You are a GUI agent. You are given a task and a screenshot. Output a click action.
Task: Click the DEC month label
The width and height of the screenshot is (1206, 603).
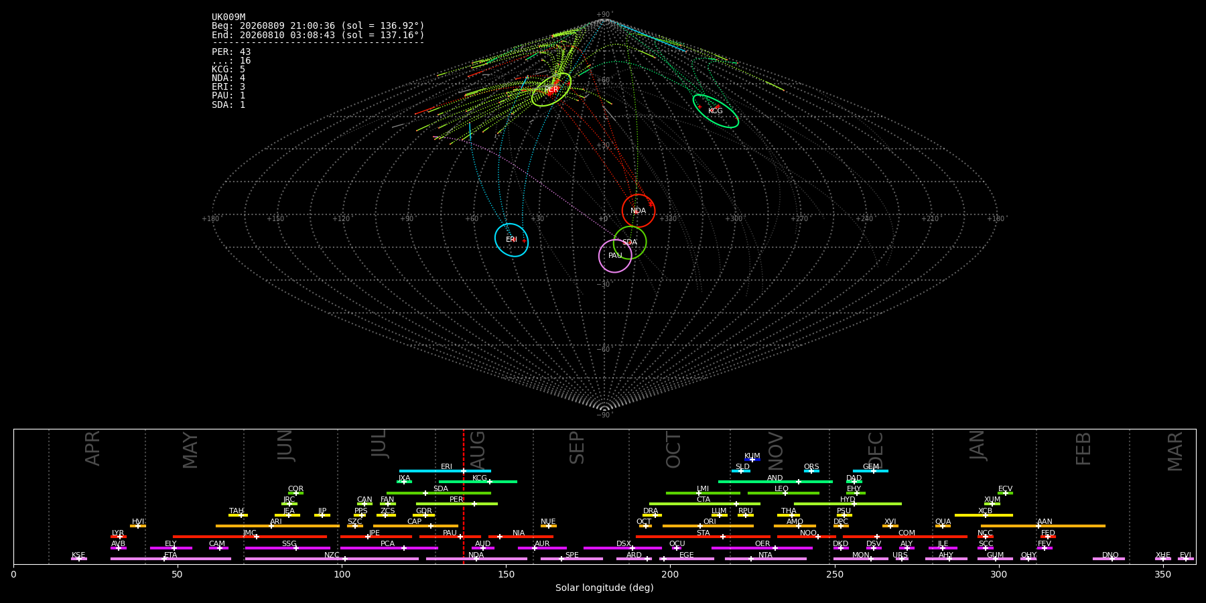coord(876,449)
